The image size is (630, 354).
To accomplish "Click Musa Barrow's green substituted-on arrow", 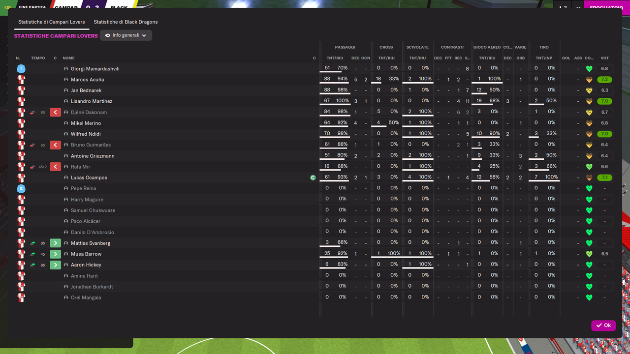I will 56,254.
